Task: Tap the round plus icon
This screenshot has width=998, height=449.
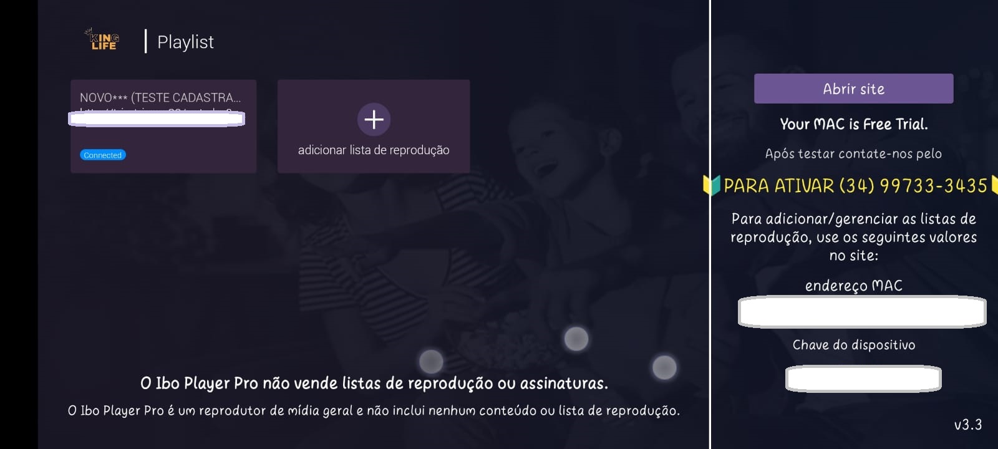Action: 374,119
